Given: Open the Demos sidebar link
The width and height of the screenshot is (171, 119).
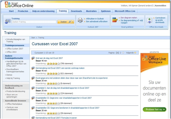Looking at the screenshot, I should pos(9,75).
